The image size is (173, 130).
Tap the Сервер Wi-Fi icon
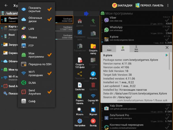coord(93,96)
